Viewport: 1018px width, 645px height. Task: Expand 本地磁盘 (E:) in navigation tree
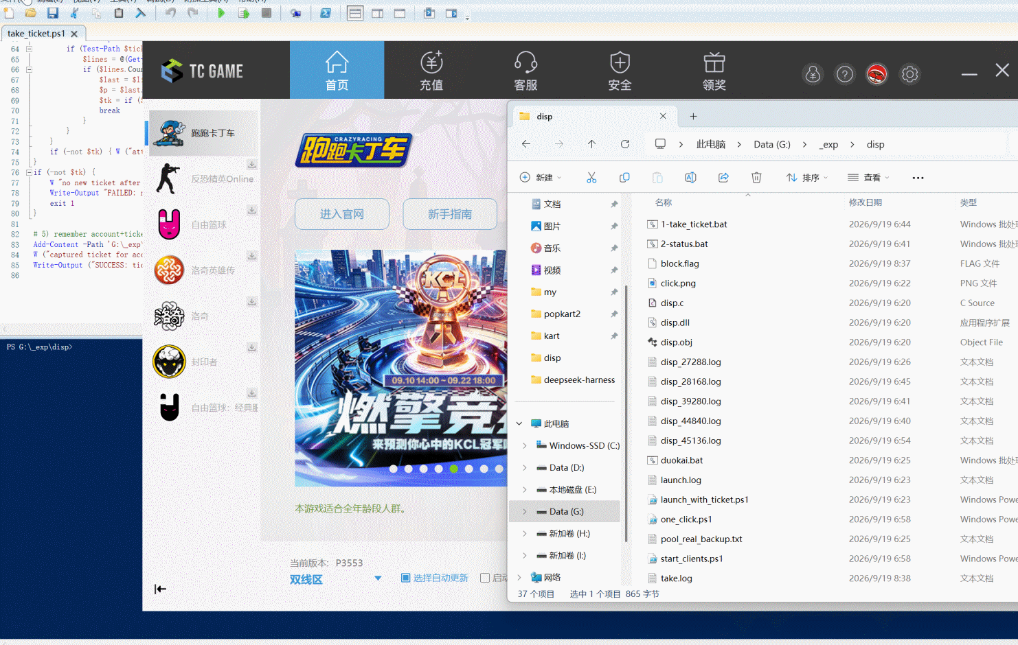[x=525, y=490]
